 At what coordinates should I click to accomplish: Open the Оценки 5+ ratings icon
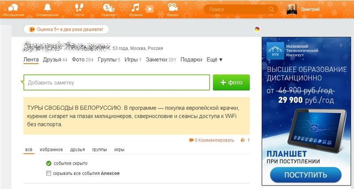(x=108, y=10)
